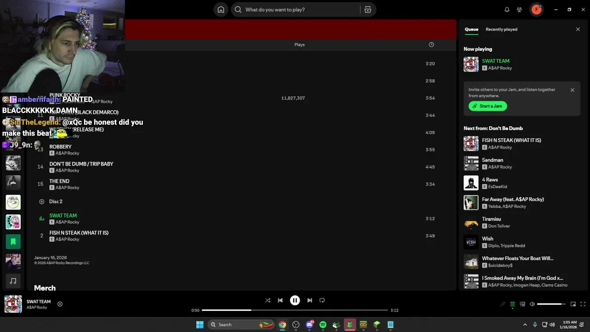
Task: Open Your Episodes green bookmark in sidebar
Action: tap(13, 241)
